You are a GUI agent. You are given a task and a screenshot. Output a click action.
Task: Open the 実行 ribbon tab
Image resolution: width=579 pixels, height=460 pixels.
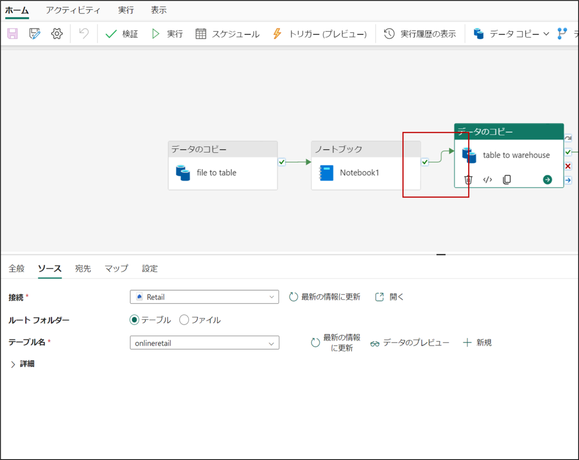point(126,10)
